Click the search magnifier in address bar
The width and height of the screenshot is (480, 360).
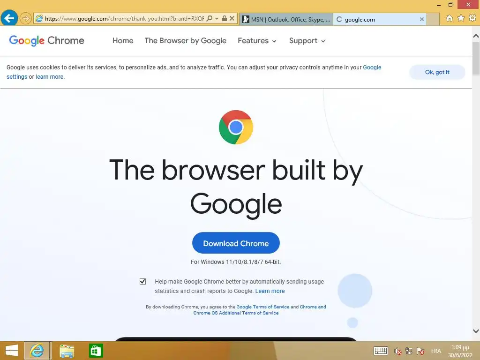[x=210, y=18]
